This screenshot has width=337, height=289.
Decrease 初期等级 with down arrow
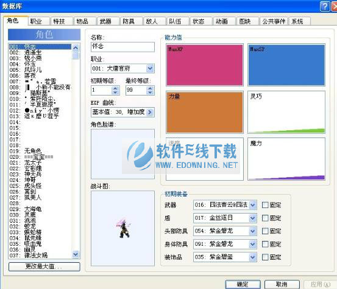pyautogui.click(x=115, y=92)
